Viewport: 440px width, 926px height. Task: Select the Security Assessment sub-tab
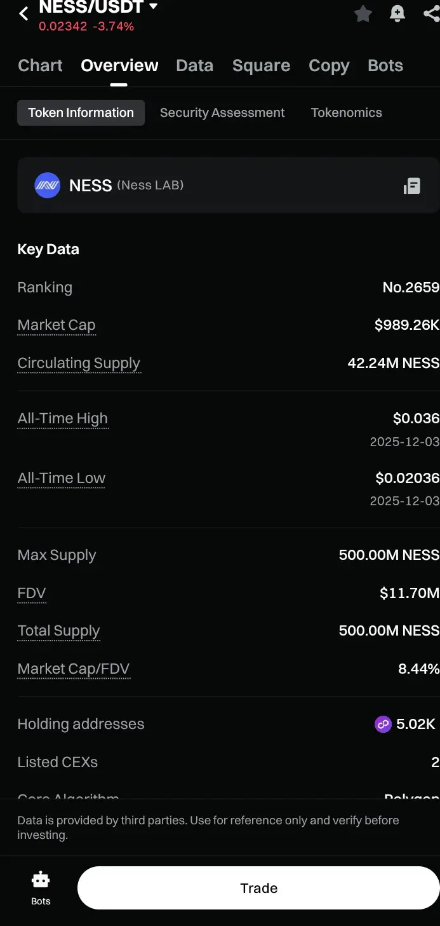click(x=222, y=112)
